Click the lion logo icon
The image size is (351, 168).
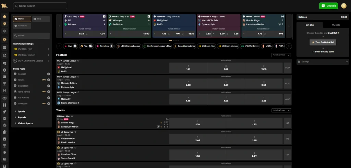(5, 6)
